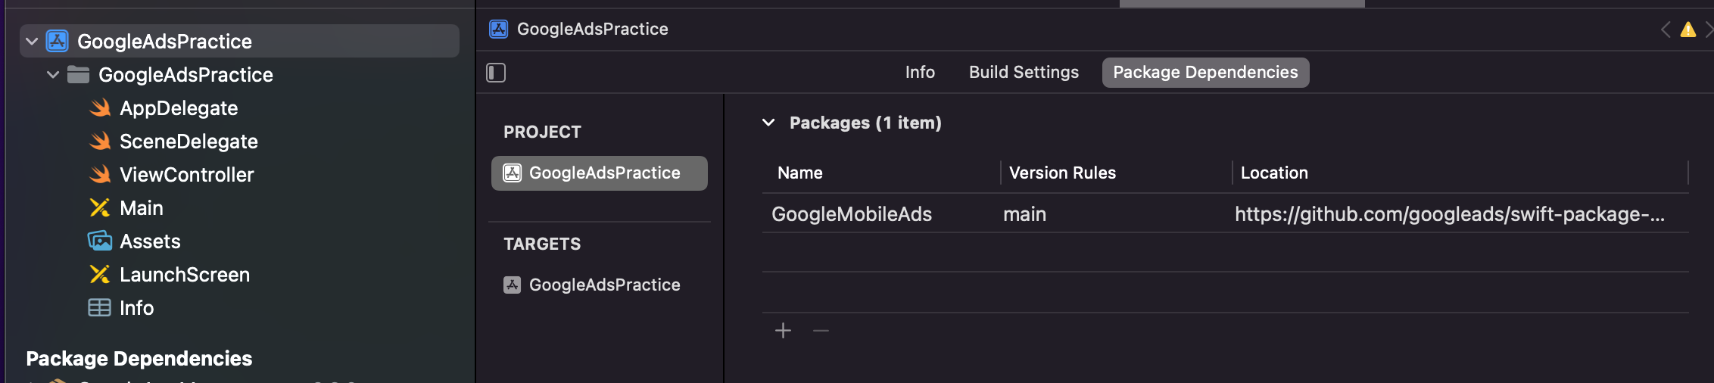Select GoogleAdsPractice project root label in navigator
Image resolution: width=1714 pixels, height=383 pixels.
click(x=164, y=42)
